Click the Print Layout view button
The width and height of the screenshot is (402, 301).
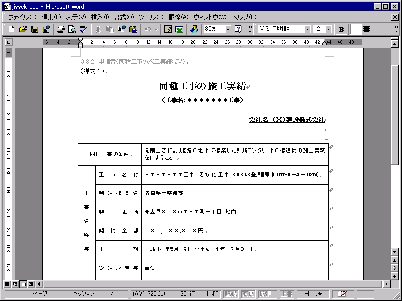[23, 284]
